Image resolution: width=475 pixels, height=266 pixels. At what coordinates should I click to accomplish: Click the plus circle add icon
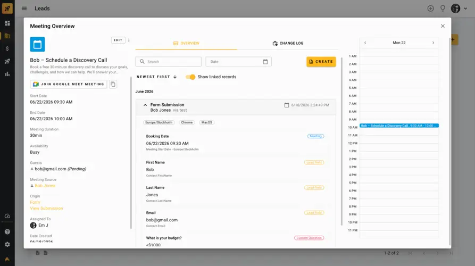click(430, 9)
